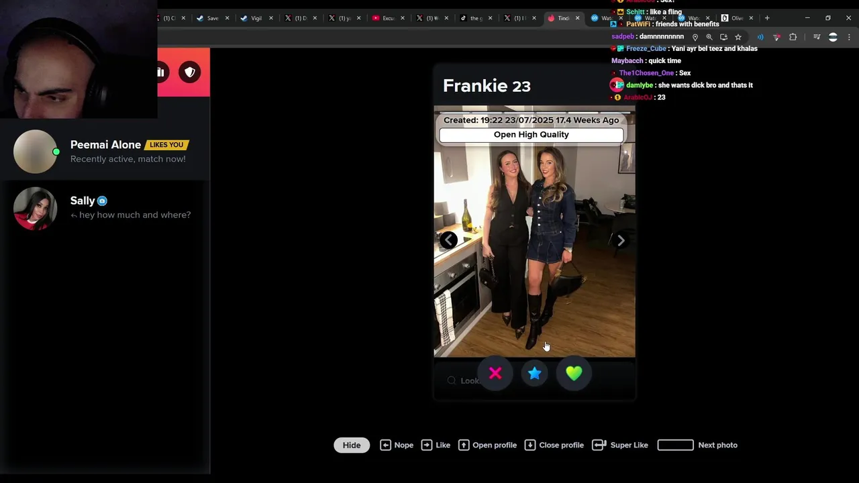This screenshot has height=483, width=859.
Task: Click the green heart Like button
Action: [x=574, y=373]
